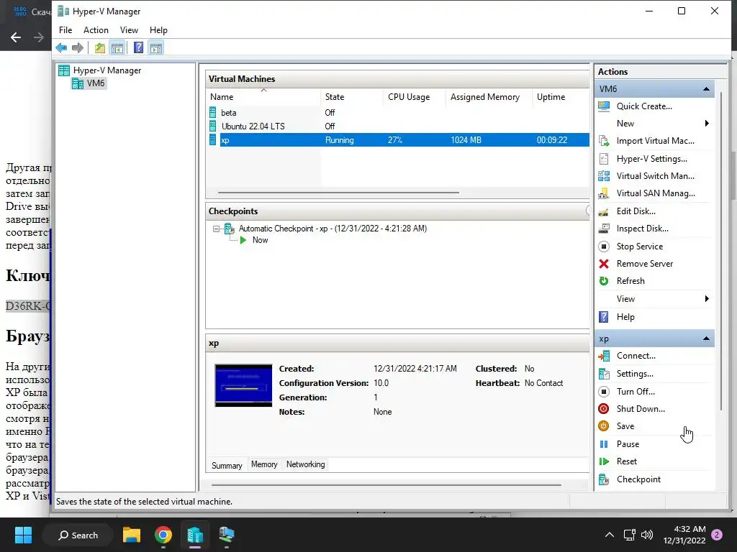The image size is (737, 552).
Task: Select the beta virtual machine row
Action: [397, 113]
